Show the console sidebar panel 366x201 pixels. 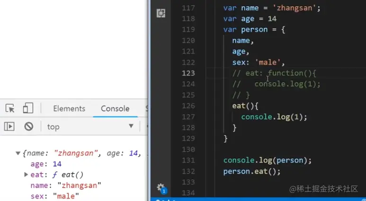click(x=9, y=126)
